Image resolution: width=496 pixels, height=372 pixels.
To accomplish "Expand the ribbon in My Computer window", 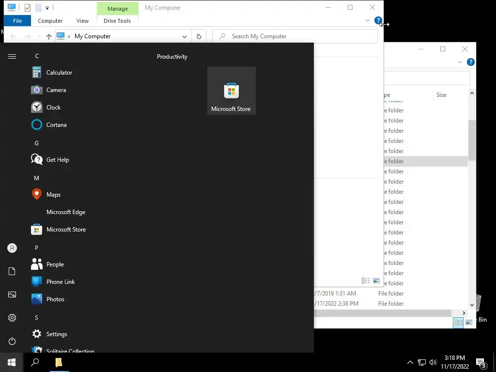I will tap(368, 20).
